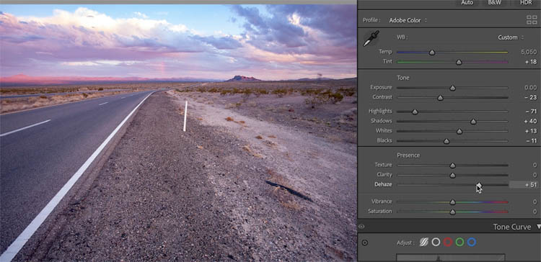Collapse the Tone Curve panel triangle
The height and width of the screenshot is (262, 541).
tap(539, 227)
